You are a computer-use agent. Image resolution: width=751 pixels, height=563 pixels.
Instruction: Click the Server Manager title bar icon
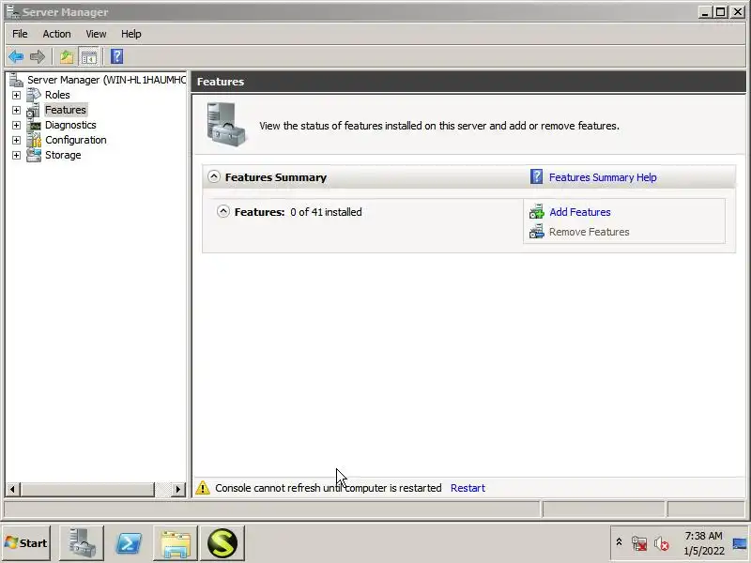click(13, 12)
